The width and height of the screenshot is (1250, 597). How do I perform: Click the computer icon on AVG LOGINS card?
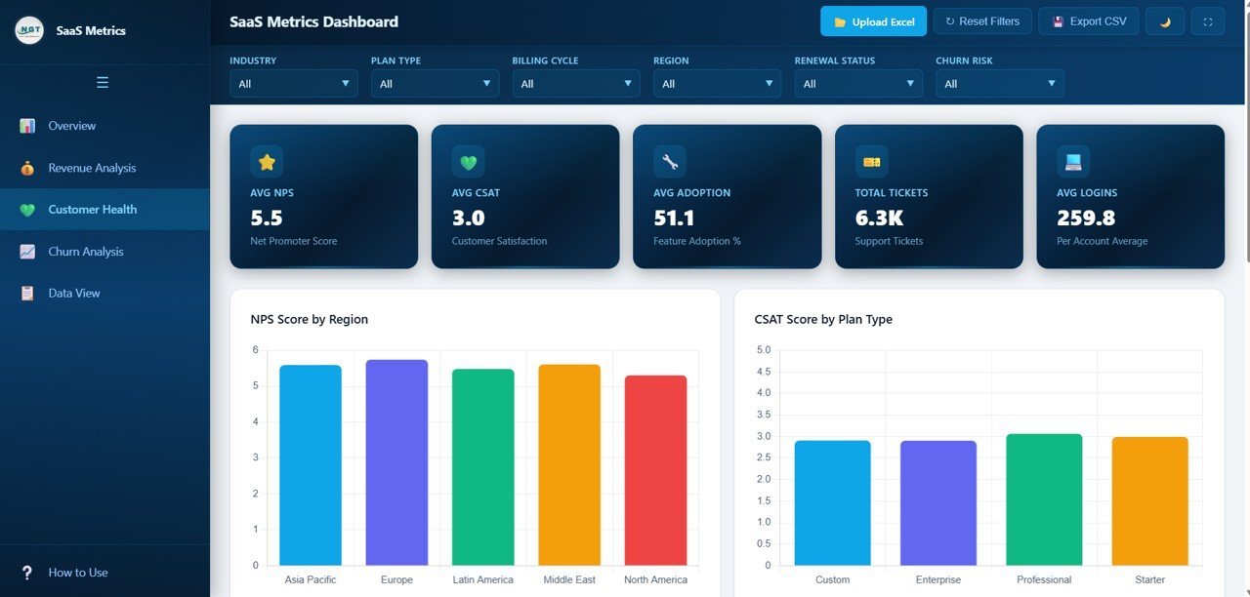(1071, 162)
